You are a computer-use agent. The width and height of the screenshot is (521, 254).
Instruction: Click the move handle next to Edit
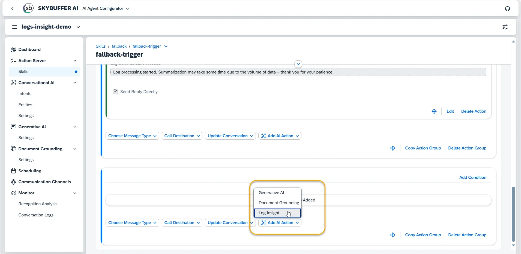[x=434, y=111]
